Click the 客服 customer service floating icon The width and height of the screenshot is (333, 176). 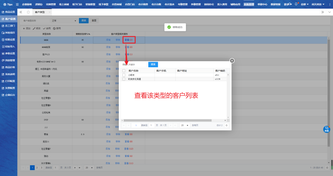[x=326, y=129]
